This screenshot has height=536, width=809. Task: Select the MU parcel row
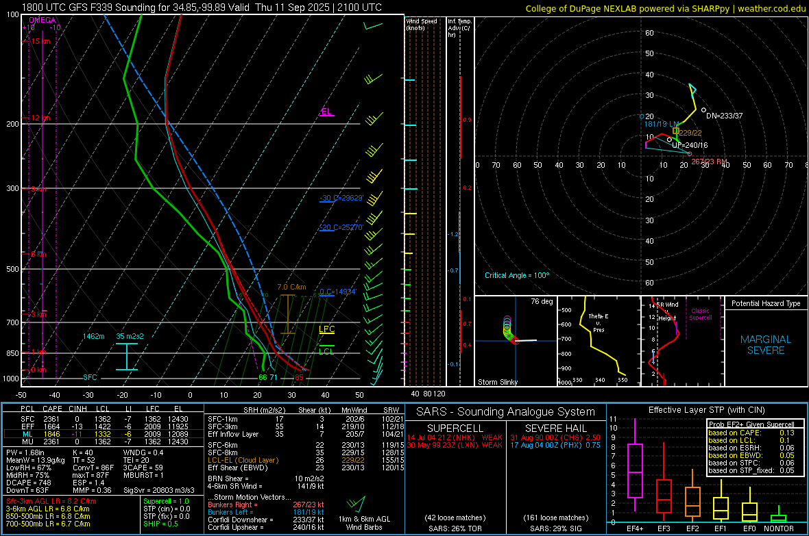pyautogui.click(x=104, y=441)
